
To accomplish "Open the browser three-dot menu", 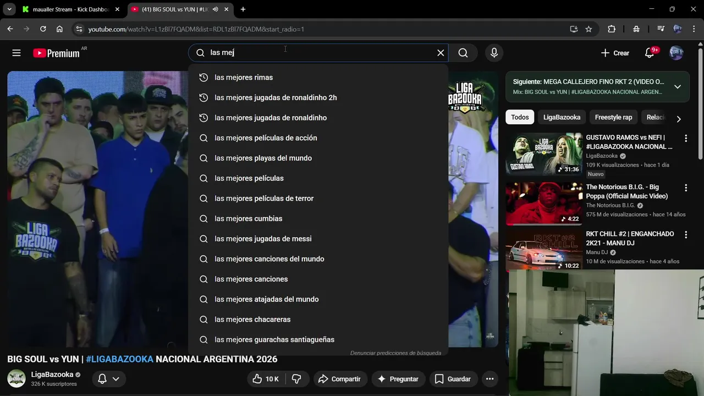I will [694, 29].
